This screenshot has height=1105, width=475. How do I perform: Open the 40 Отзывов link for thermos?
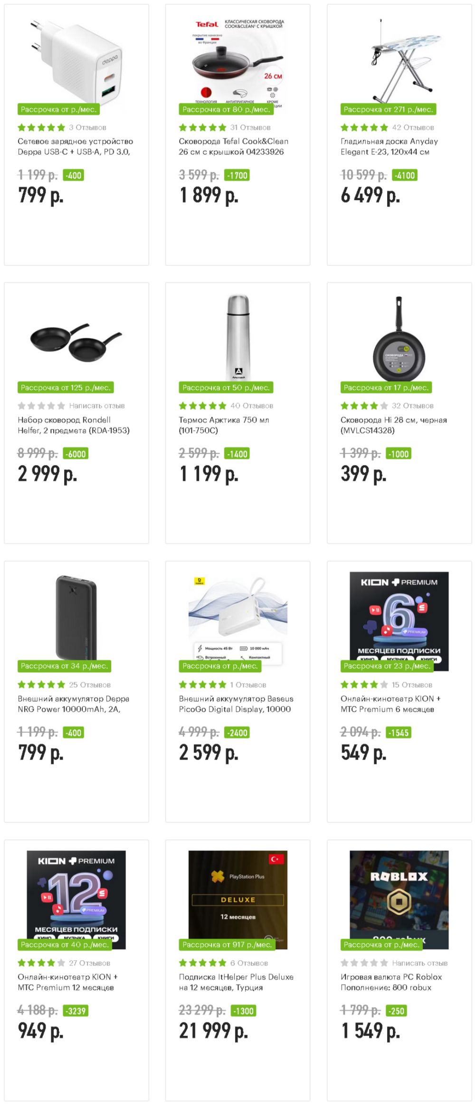click(252, 406)
